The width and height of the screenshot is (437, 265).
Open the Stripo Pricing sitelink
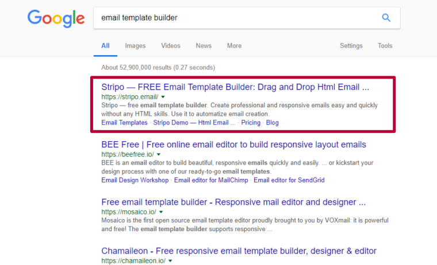pyautogui.click(x=251, y=123)
